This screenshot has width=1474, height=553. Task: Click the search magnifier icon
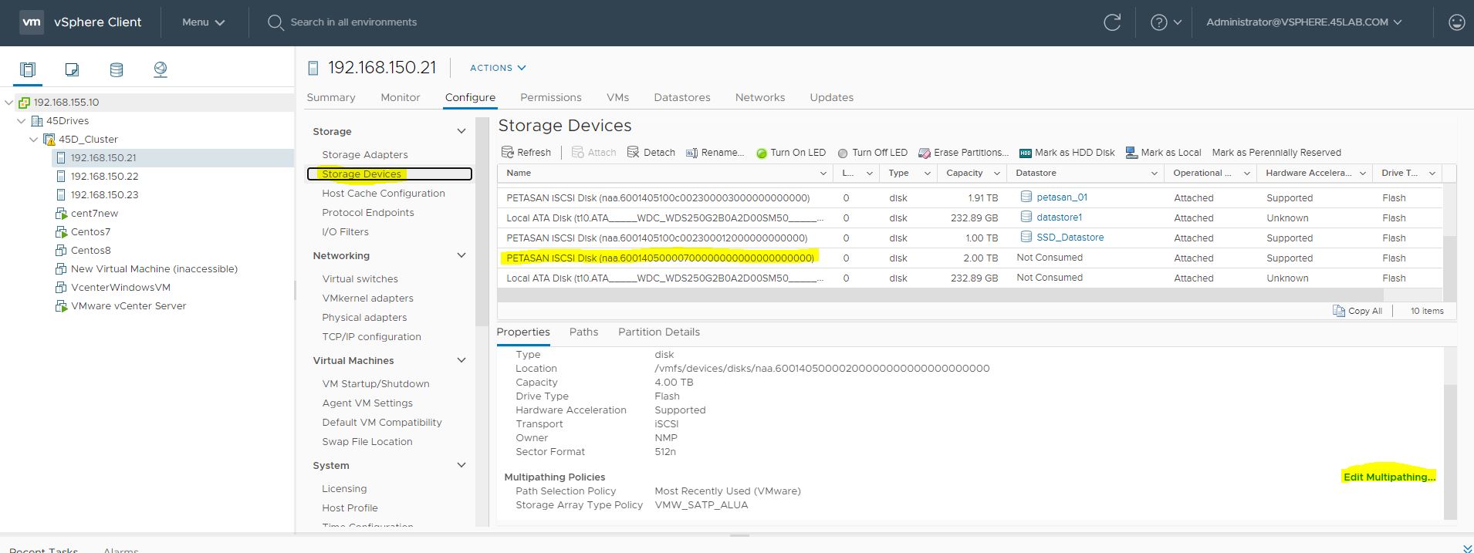pyautogui.click(x=276, y=22)
